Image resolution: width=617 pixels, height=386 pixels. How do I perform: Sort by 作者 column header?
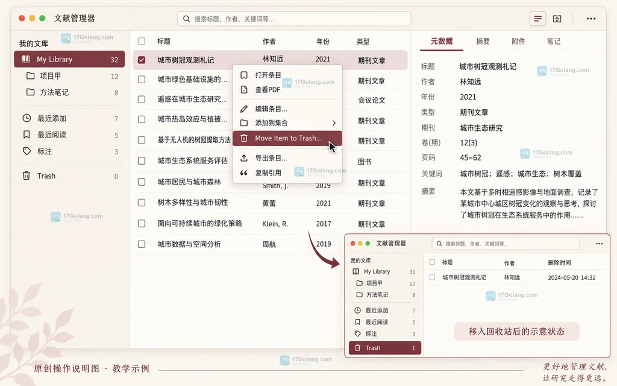269,41
